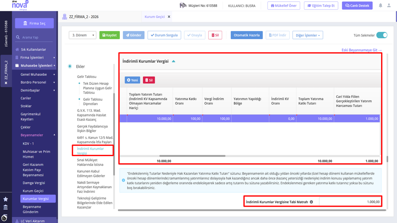Click the search magnifier icon
The height and width of the screenshot is (223, 397).
coord(18,37)
